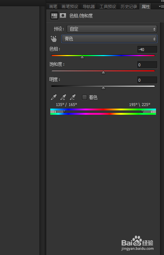Open the properties panel flyout menu
This screenshot has height=255, width=164.
pos(161,7)
